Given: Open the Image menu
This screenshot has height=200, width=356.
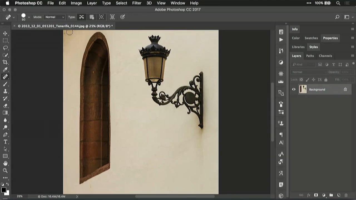Looking at the screenshot, I should (76, 3).
